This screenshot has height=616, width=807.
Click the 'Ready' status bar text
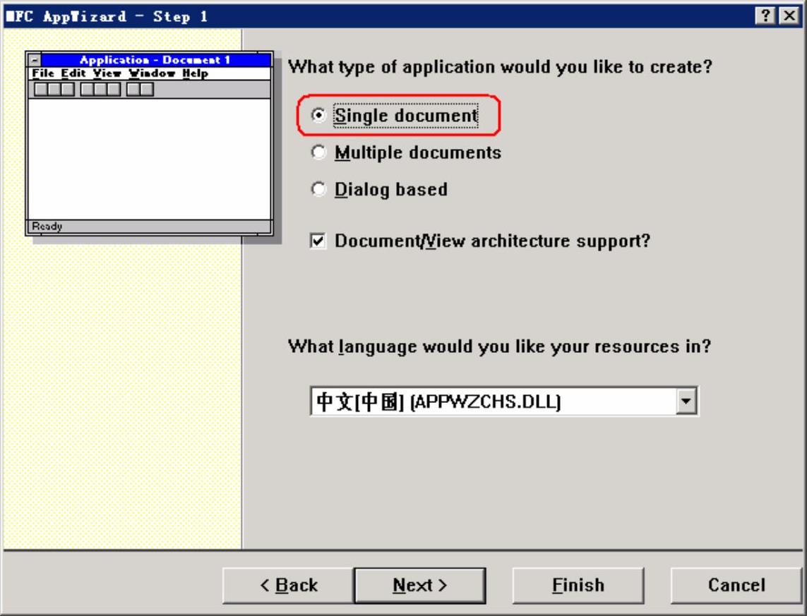click(x=47, y=226)
